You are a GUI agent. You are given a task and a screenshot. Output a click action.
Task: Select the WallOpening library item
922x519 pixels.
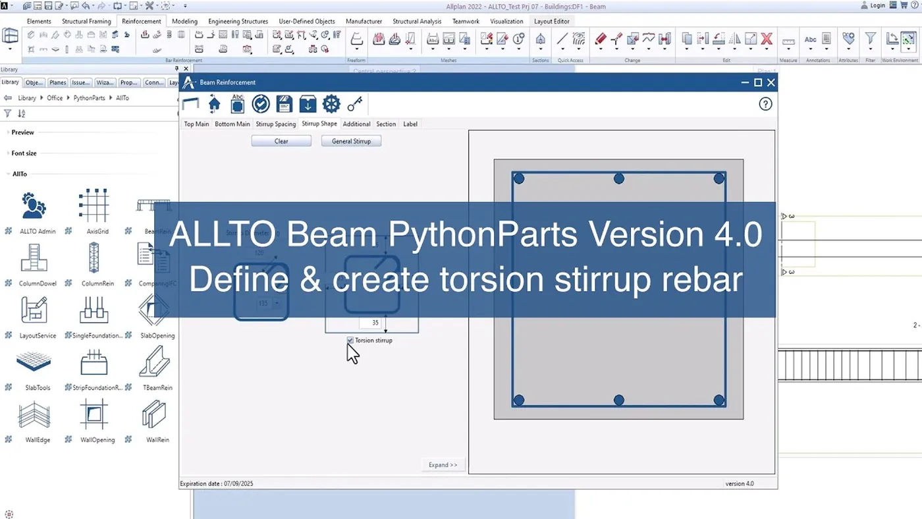tap(94, 414)
